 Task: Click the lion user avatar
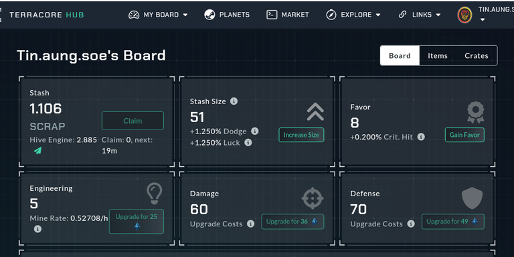[x=464, y=15]
